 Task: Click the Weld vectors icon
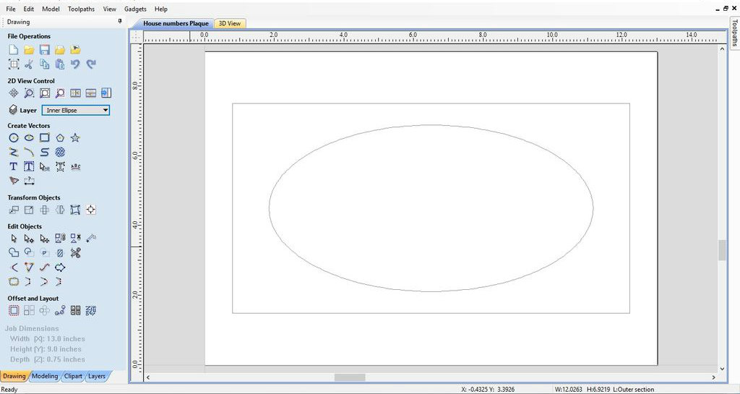pos(14,253)
